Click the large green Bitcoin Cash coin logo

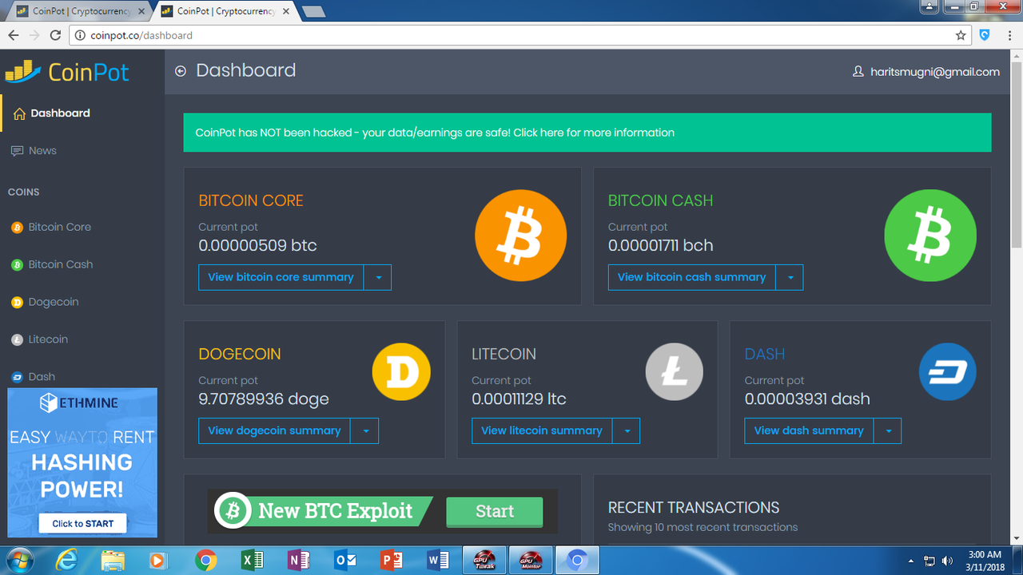coord(930,236)
